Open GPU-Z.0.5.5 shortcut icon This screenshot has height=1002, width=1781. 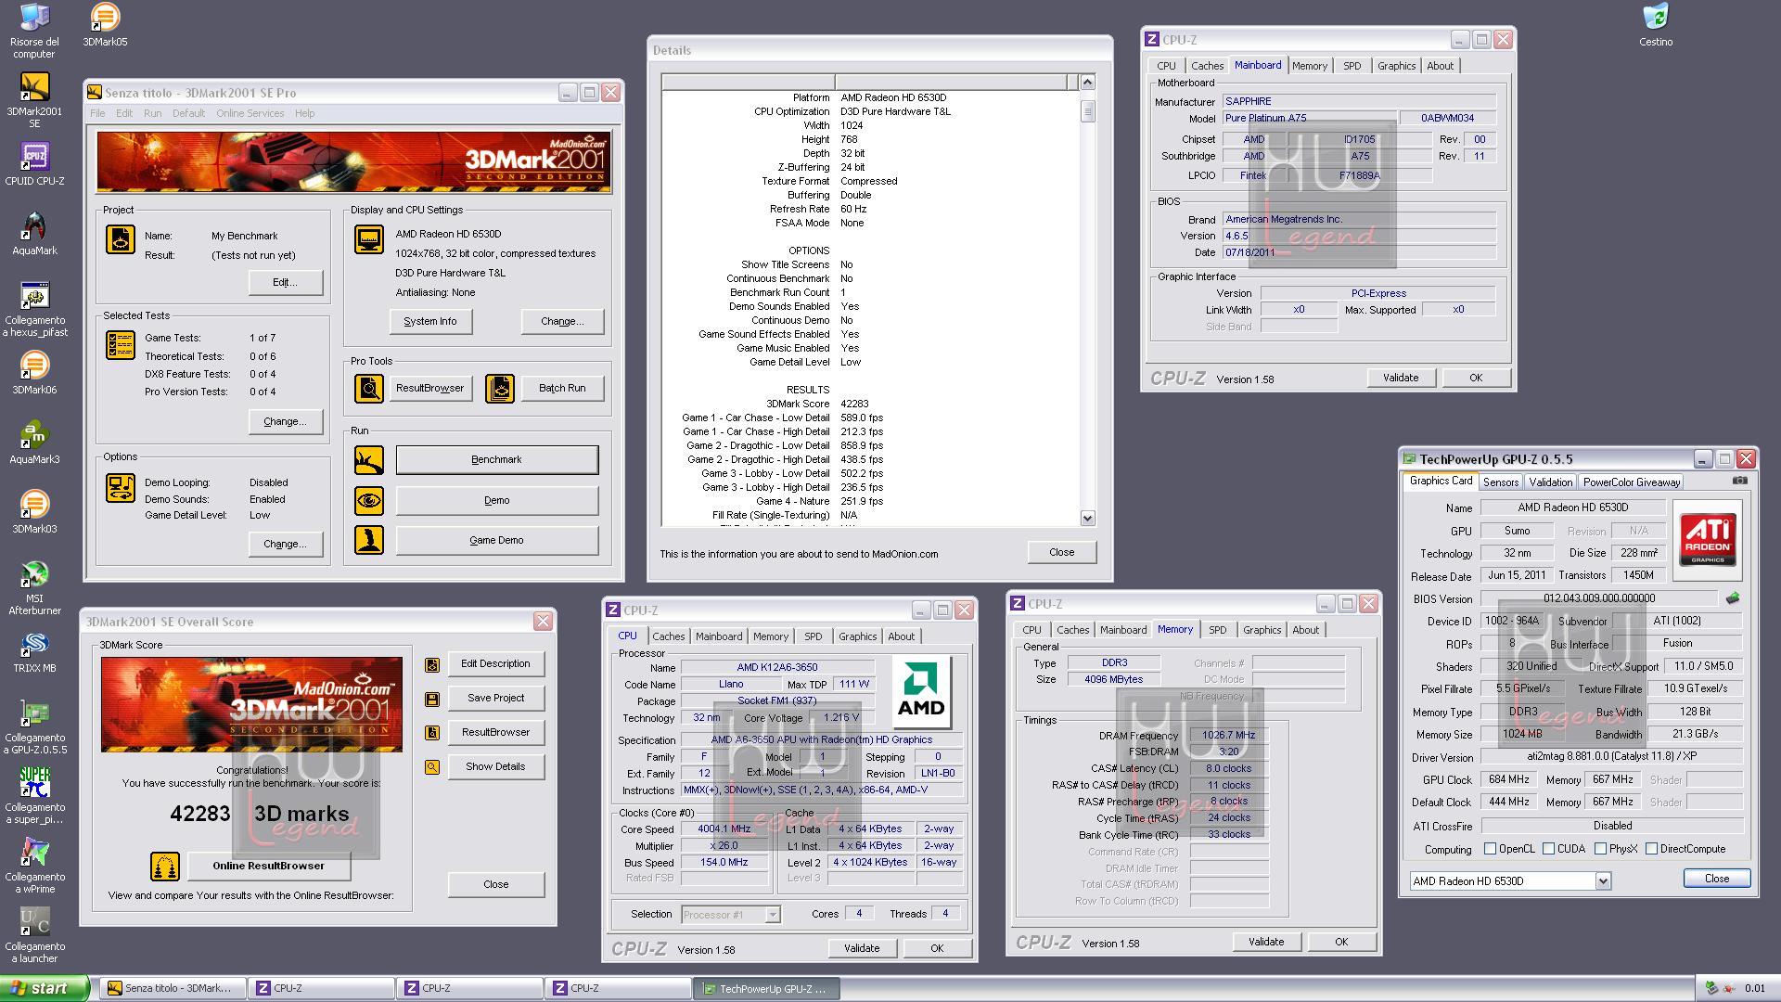coord(34,726)
